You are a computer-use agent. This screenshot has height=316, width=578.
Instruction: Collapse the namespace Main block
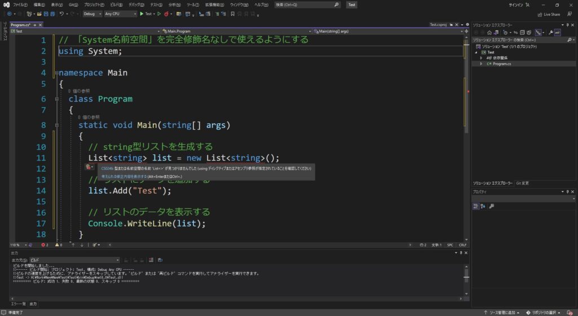pyautogui.click(x=56, y=73)
